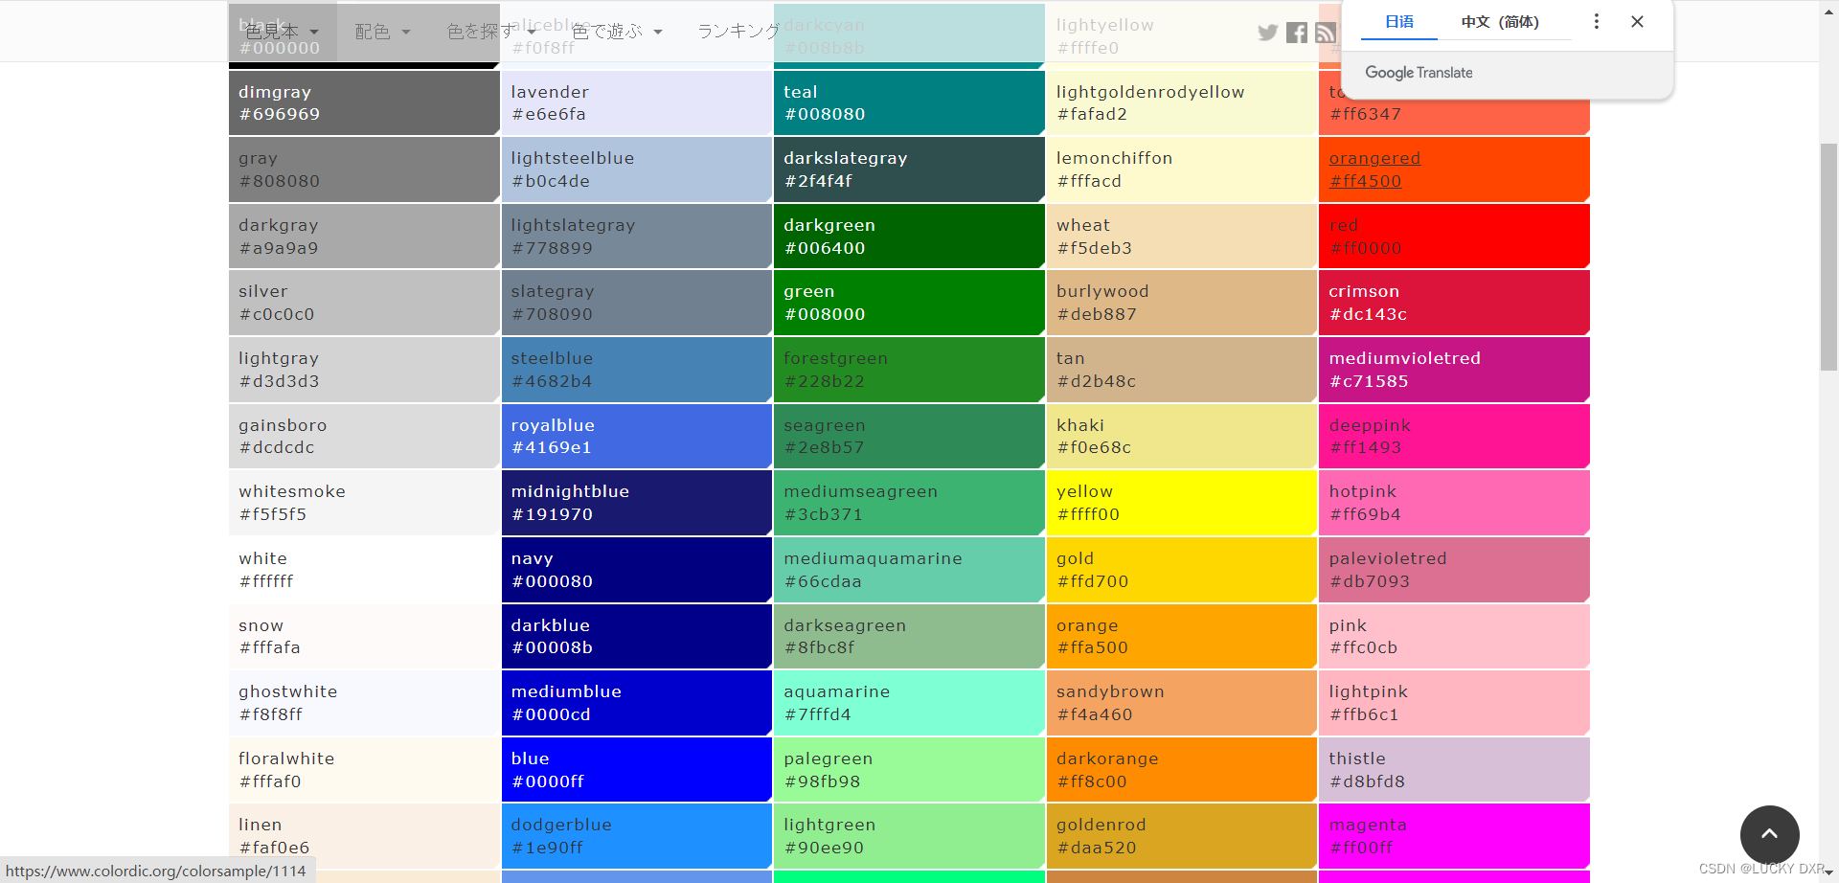Choose the lightsteelblue #b0c4de swatch
Screen dimensions: 1839x883
pos(637,170)
